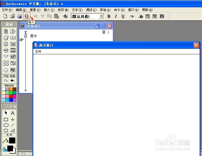This screenshot has width=202, height=156.
Task: Choose the Polygon drawing tool
Action: [13, 130]
